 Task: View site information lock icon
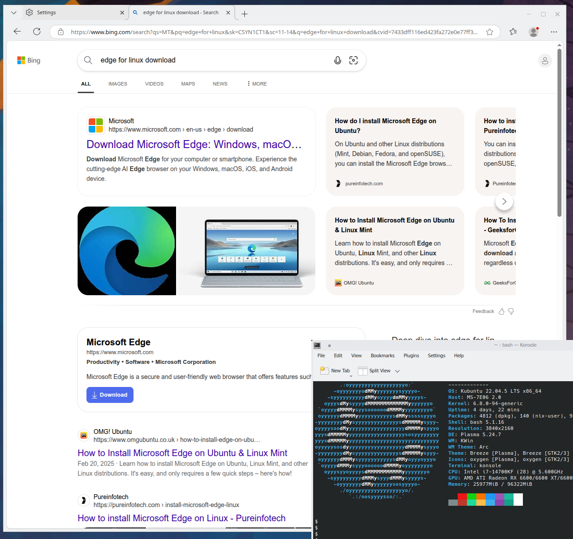61,32
